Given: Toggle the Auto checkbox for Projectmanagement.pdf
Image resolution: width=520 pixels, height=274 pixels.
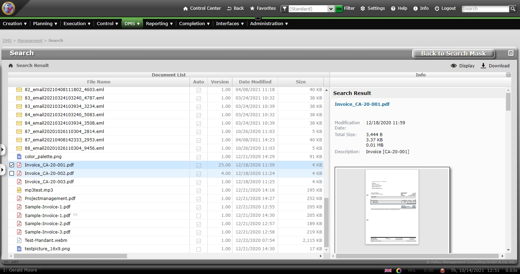Looking at the screenshot, I should tap(199, 199).
